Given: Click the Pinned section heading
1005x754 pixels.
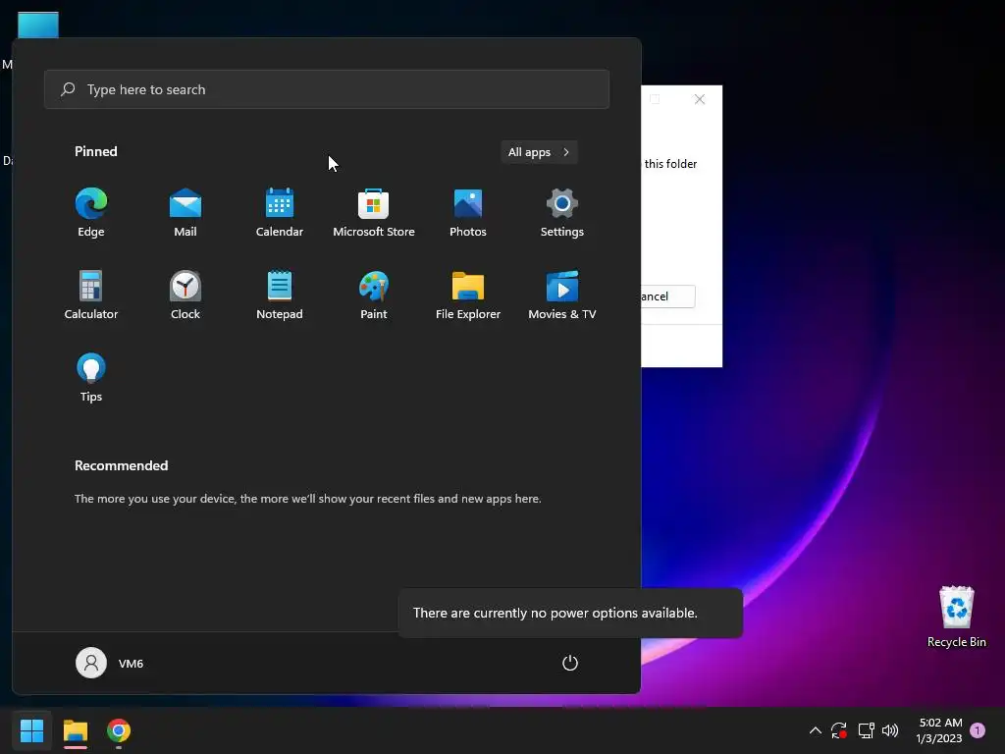Looking at the screenshot, I should pos(95,151).
